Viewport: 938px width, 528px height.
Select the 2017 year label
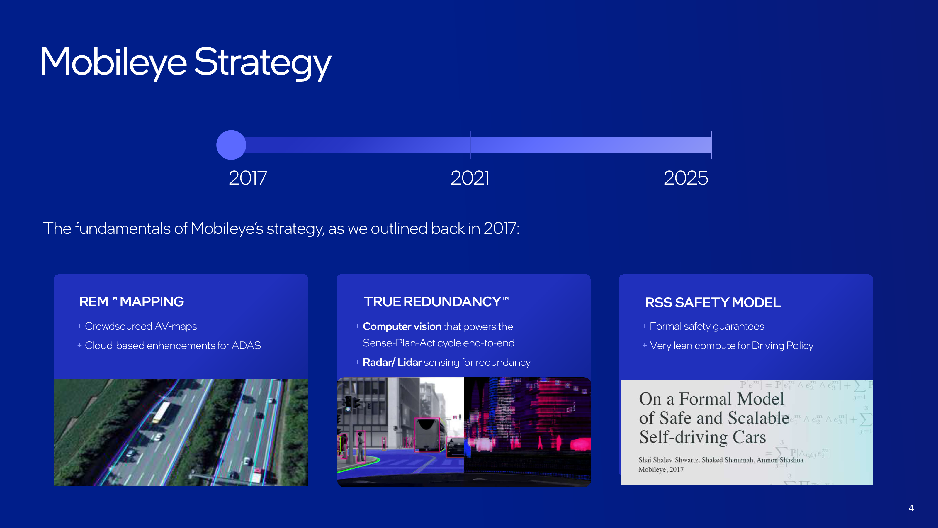click(248, 178)
